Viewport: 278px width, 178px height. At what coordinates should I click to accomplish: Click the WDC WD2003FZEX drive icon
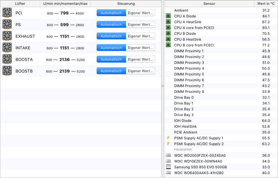tap(168, 155)
